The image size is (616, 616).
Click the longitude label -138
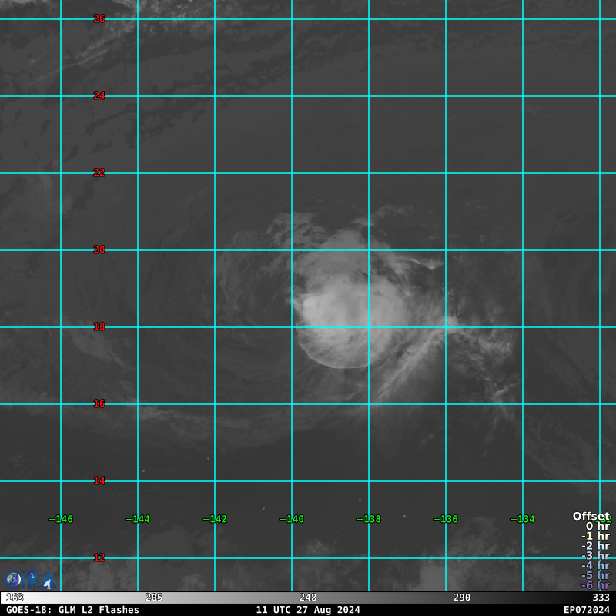369,519
